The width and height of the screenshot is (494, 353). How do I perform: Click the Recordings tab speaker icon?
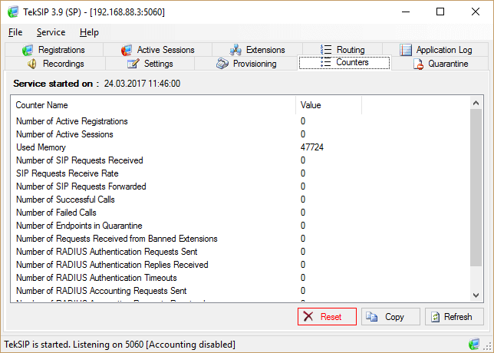[32, 64]
